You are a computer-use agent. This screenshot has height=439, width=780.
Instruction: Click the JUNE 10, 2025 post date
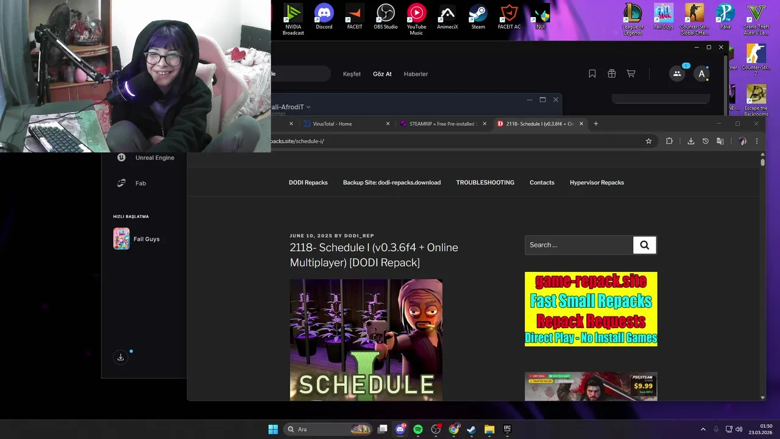coord(311,236)
